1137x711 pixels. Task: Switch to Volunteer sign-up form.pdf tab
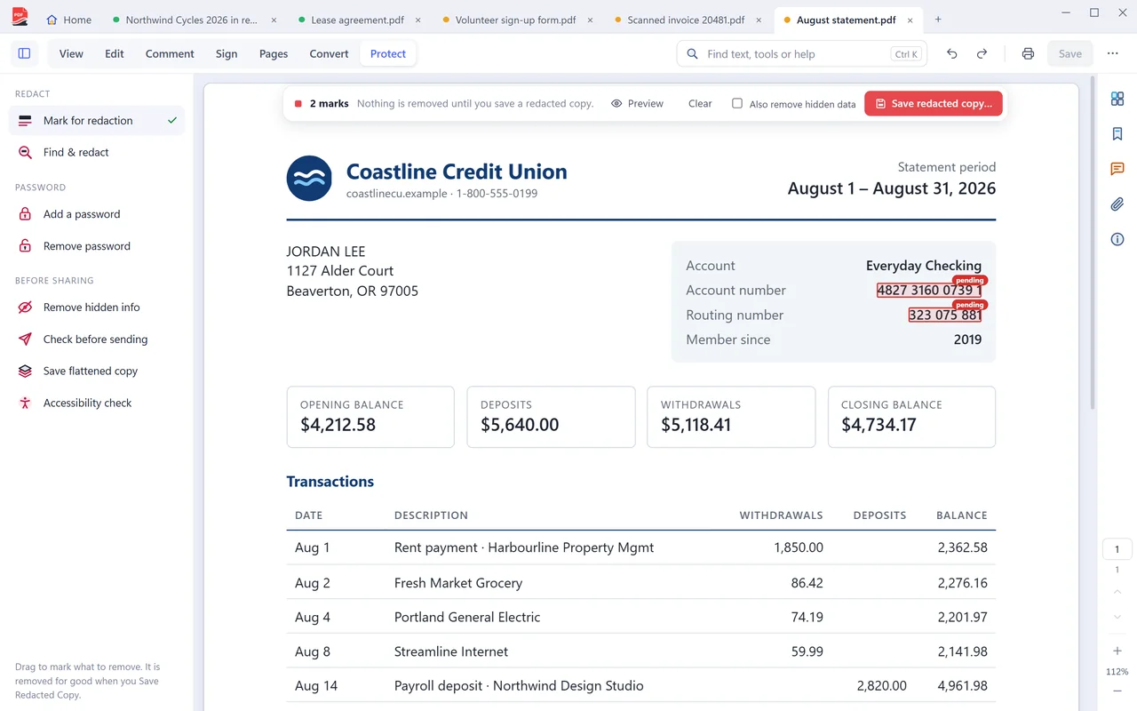click(x=516, y=20)
